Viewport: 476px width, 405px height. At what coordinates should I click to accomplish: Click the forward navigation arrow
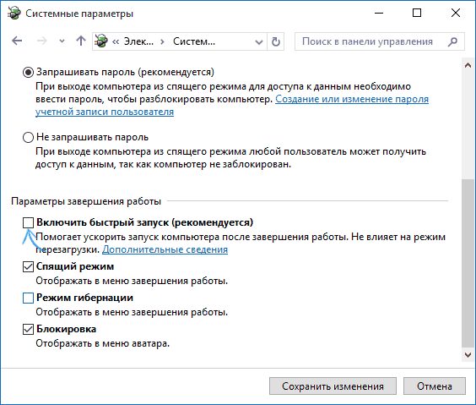42,41
